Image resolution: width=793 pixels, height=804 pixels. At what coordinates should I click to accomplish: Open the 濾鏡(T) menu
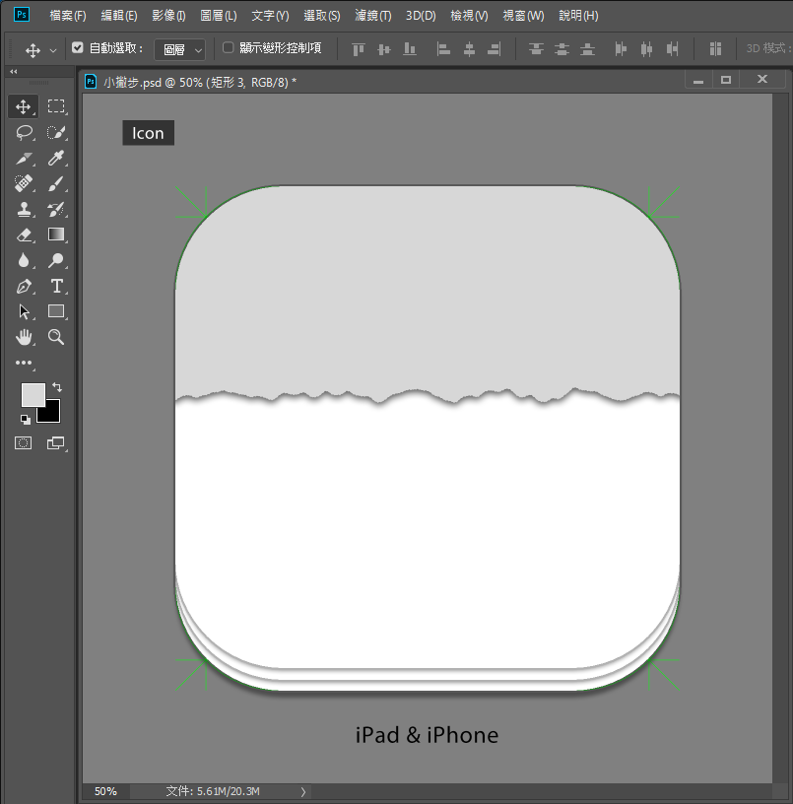click(373, 16)
